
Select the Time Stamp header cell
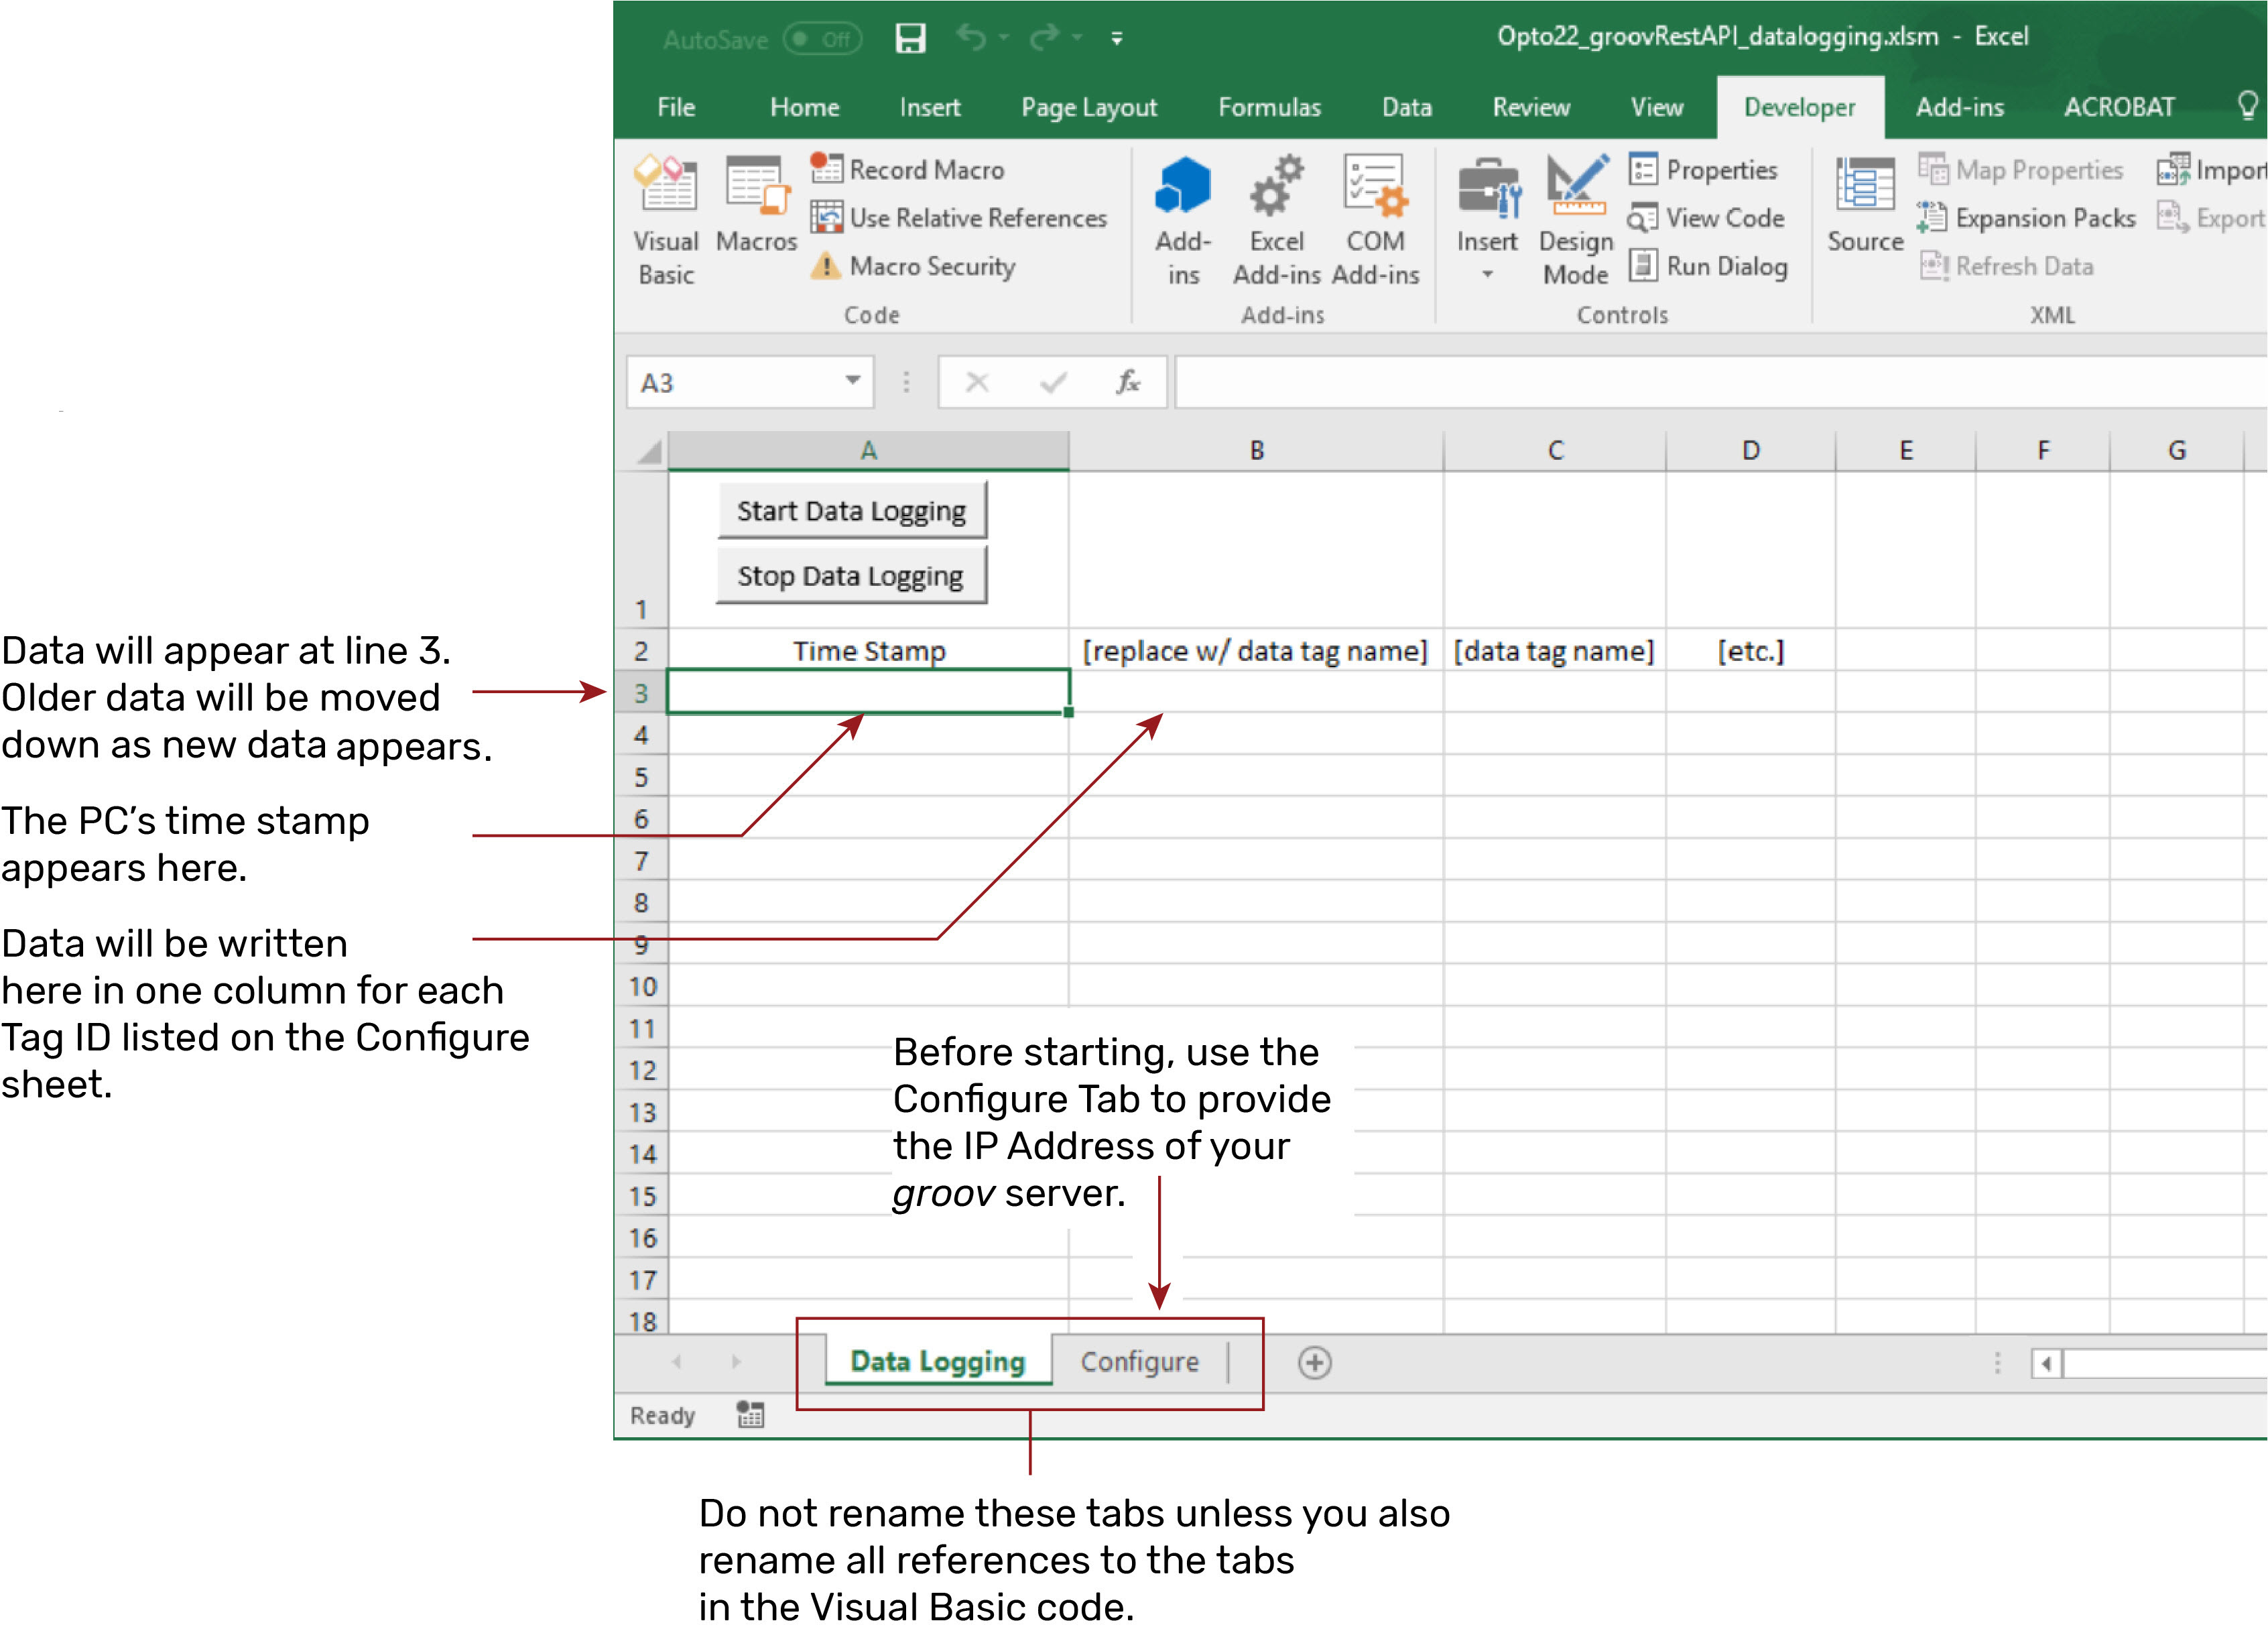click(x=868, y=651)
